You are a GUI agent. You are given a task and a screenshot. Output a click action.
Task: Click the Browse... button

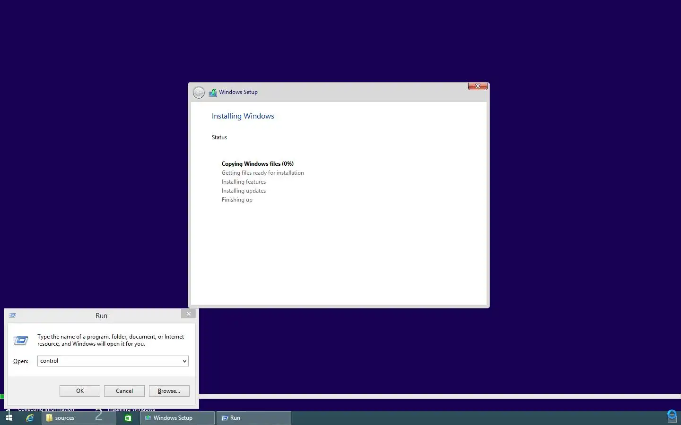coord(169,391)
